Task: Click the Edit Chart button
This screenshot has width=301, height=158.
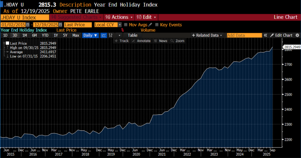Action: pos(281,35)
